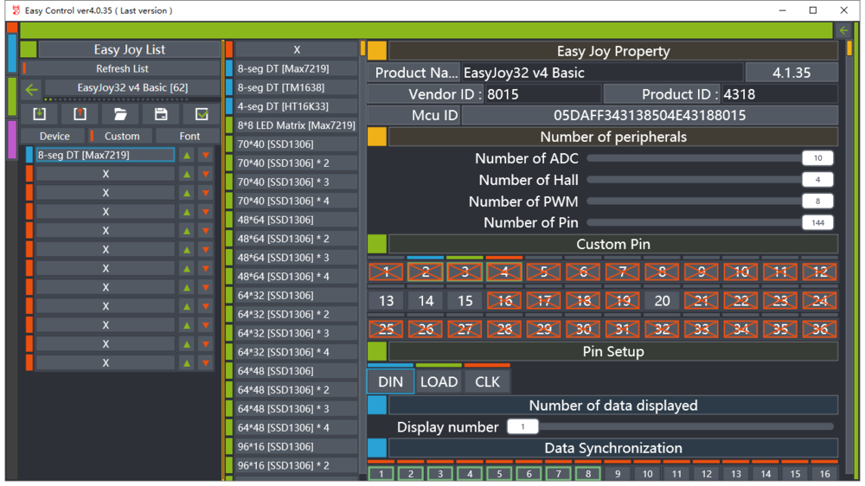
Task: Choose 70*40 [SSD1306] * 2 entry
Action: click(x=297, y=163)
